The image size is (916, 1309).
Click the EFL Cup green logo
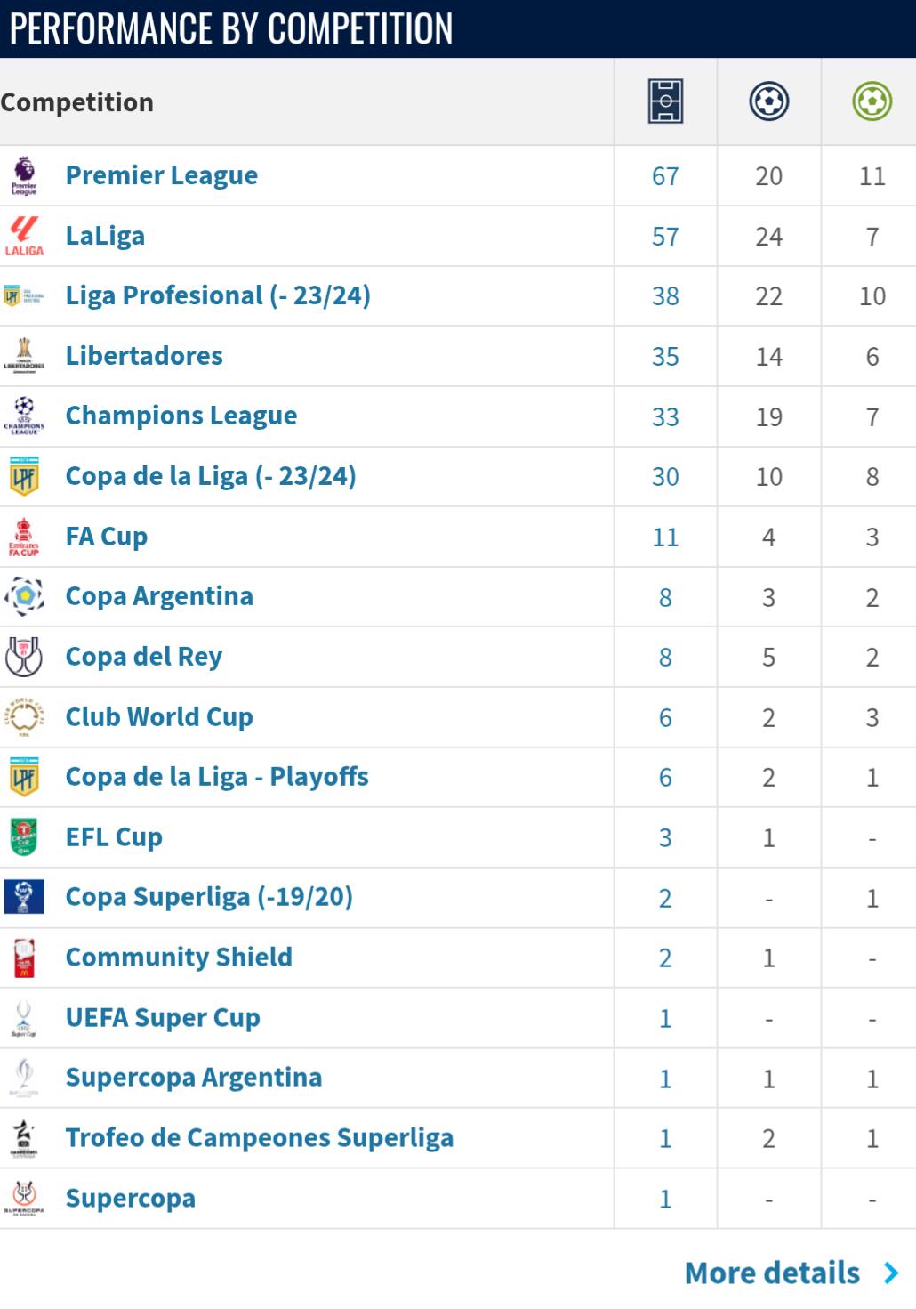click(24, 837)
